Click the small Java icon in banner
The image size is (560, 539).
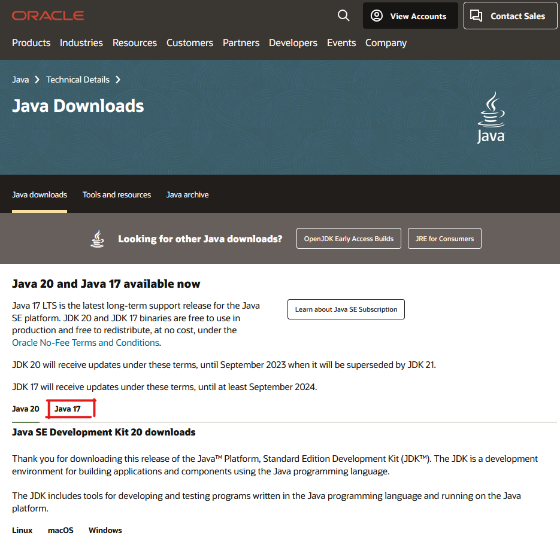(97, 239)
